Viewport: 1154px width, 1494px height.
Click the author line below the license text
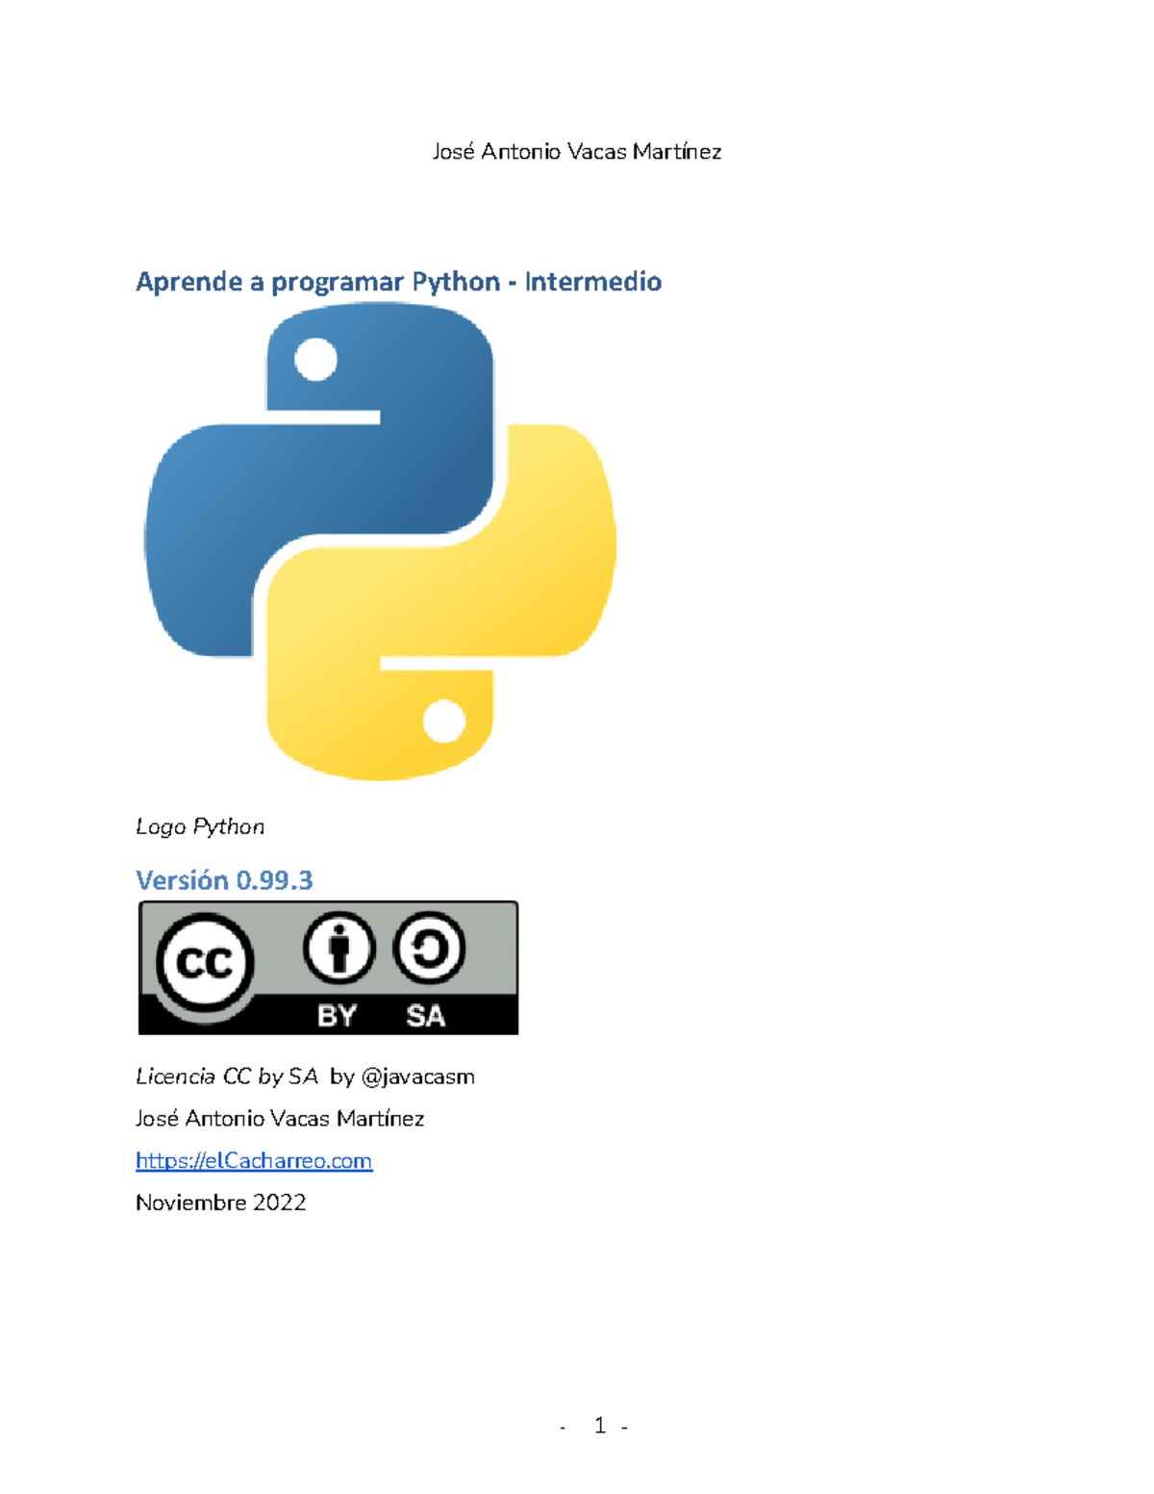(x=282, y=1119)
